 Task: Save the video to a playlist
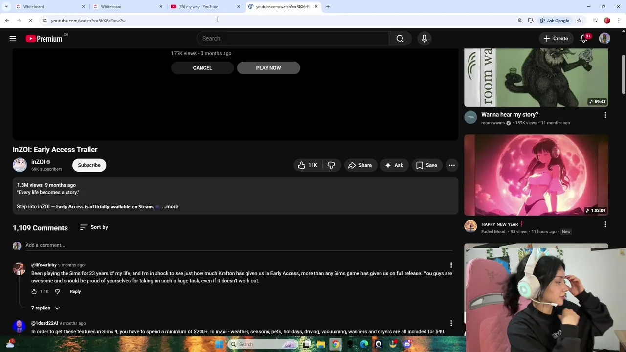click(426, 165)
